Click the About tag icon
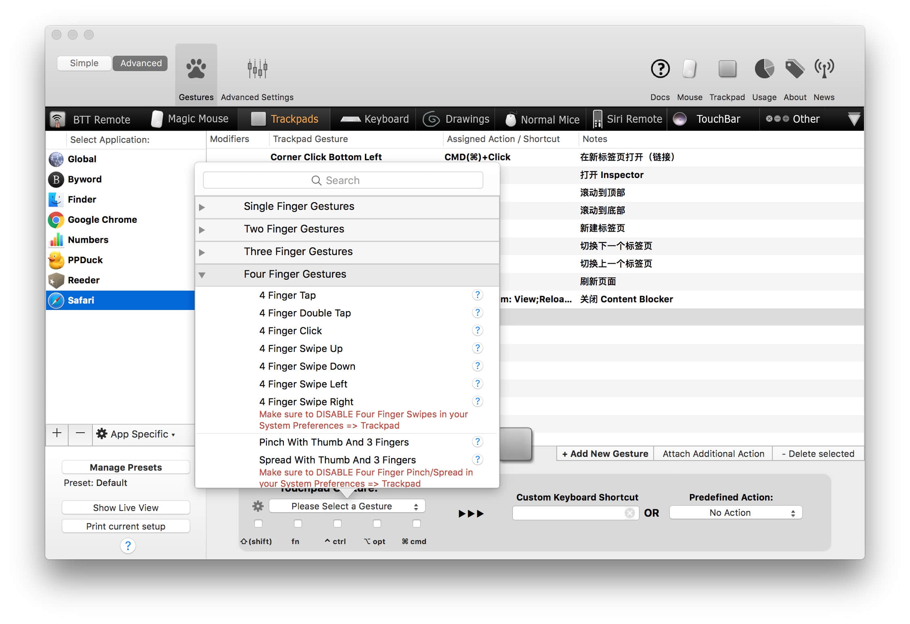Viewport: 910px width, 624px height. click(795, 69)
